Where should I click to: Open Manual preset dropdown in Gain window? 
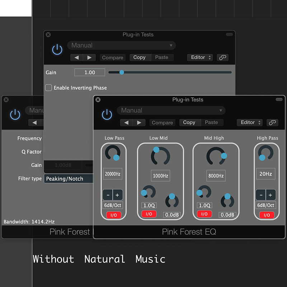[121, 46]
